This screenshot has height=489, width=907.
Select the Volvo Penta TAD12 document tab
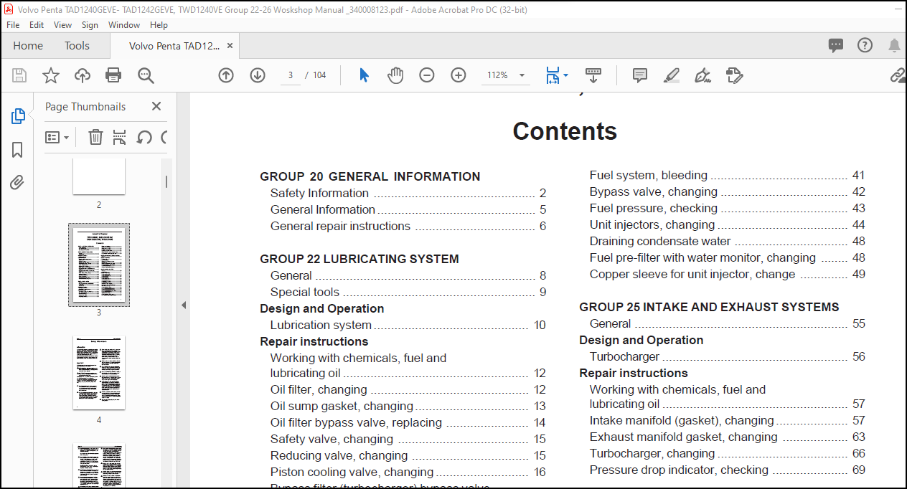174,45
